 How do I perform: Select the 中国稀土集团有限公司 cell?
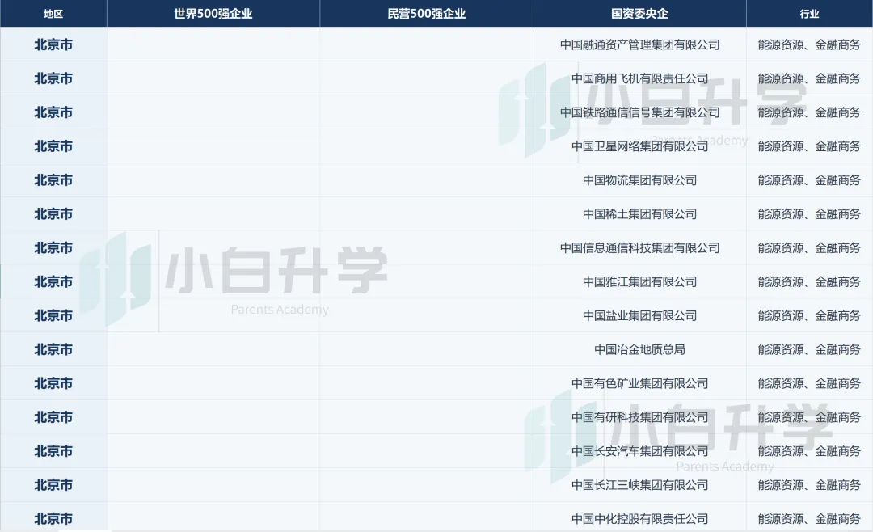click(639, 214)
